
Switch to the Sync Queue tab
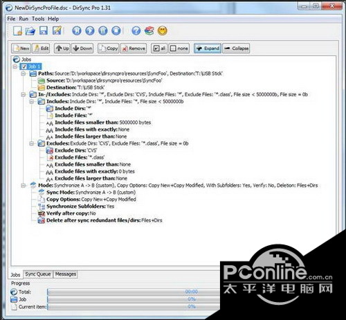coord(38,274)
